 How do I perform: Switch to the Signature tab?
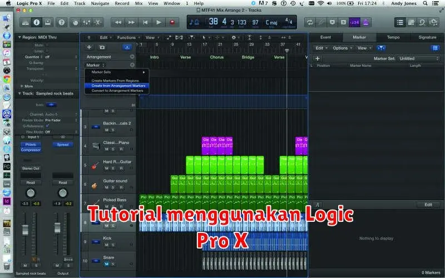click(427, 37)
